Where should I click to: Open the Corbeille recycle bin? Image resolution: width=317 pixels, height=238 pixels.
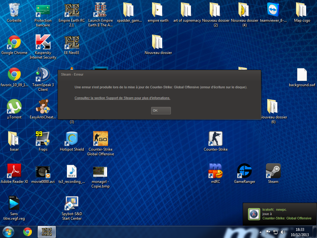14,10
